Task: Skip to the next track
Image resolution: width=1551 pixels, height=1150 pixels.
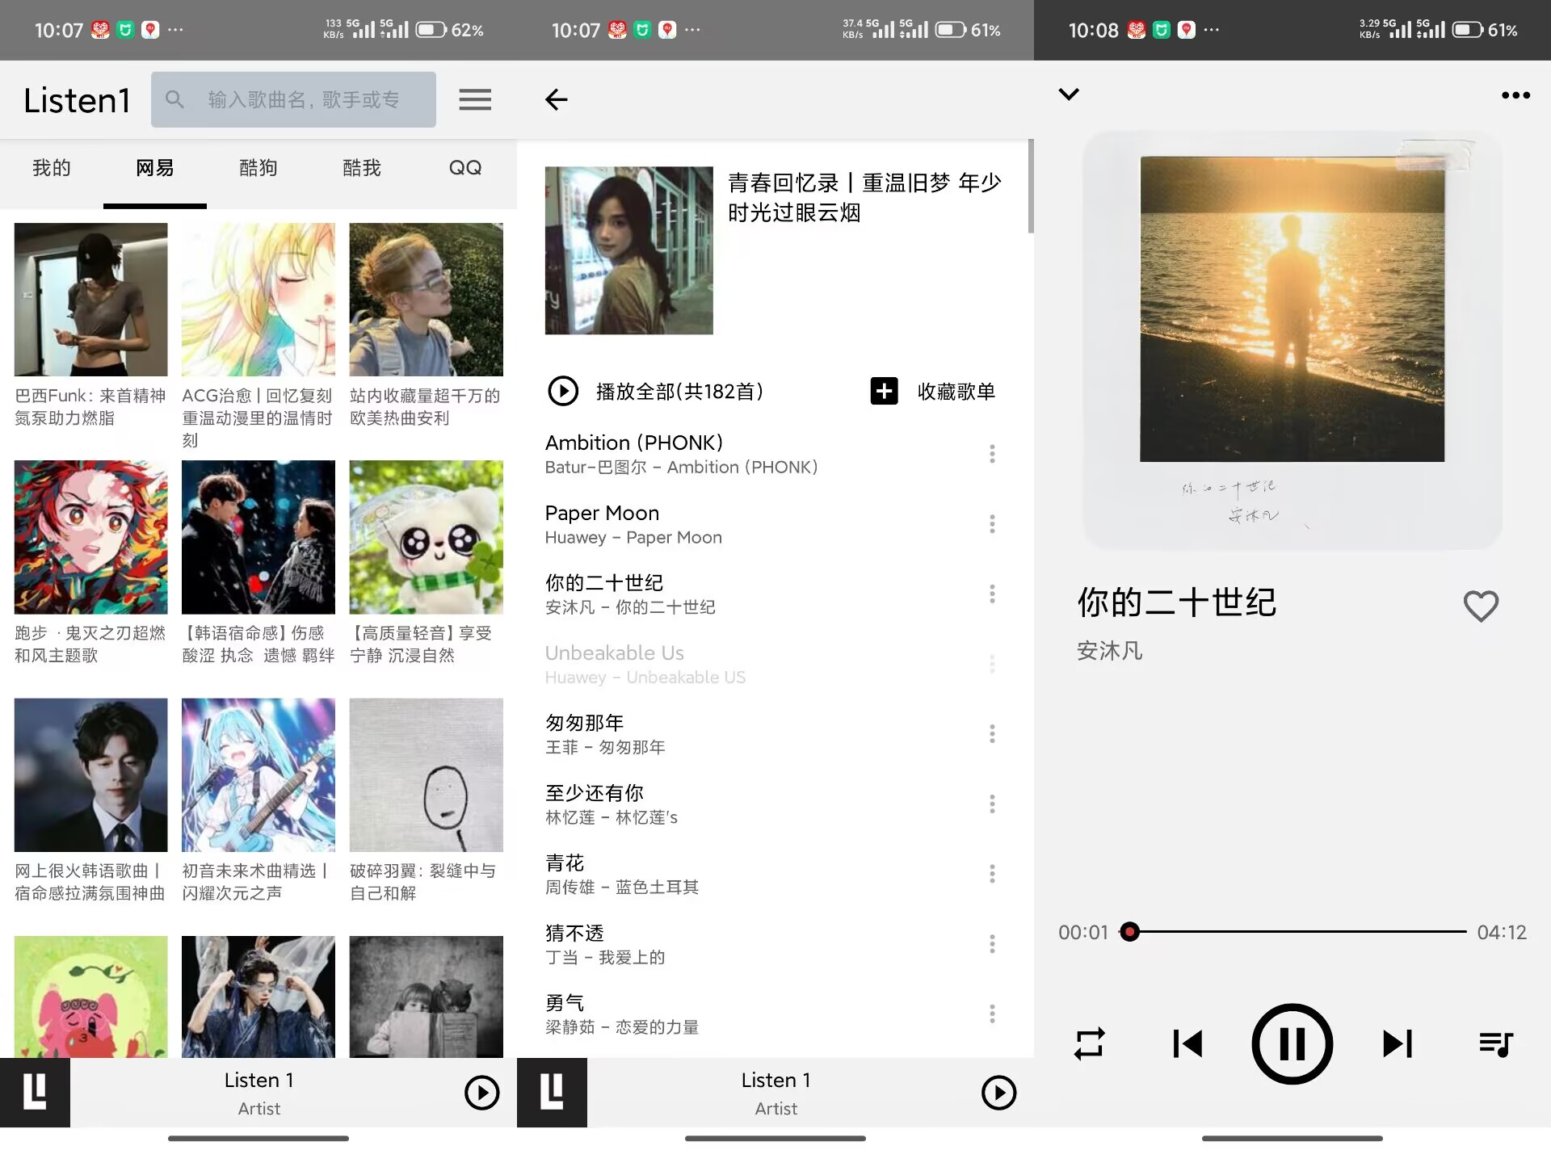Action: (x=1397, y=1043)
